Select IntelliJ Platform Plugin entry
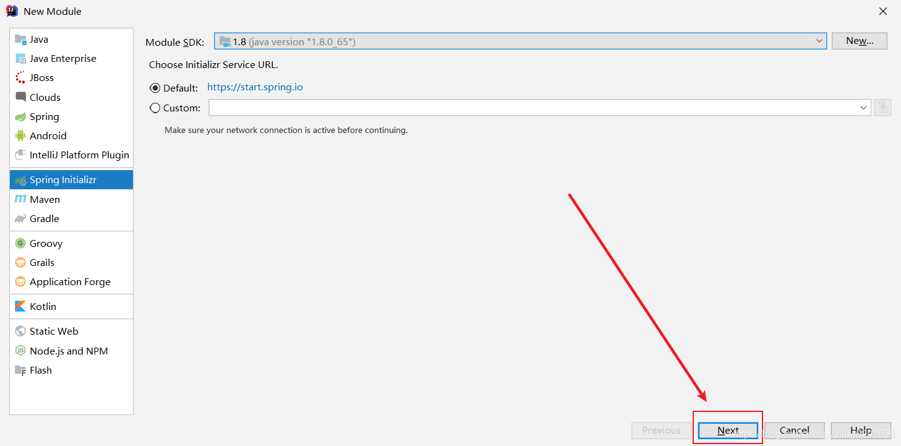This screenshot has width=901, height=446. coord(72,155)
